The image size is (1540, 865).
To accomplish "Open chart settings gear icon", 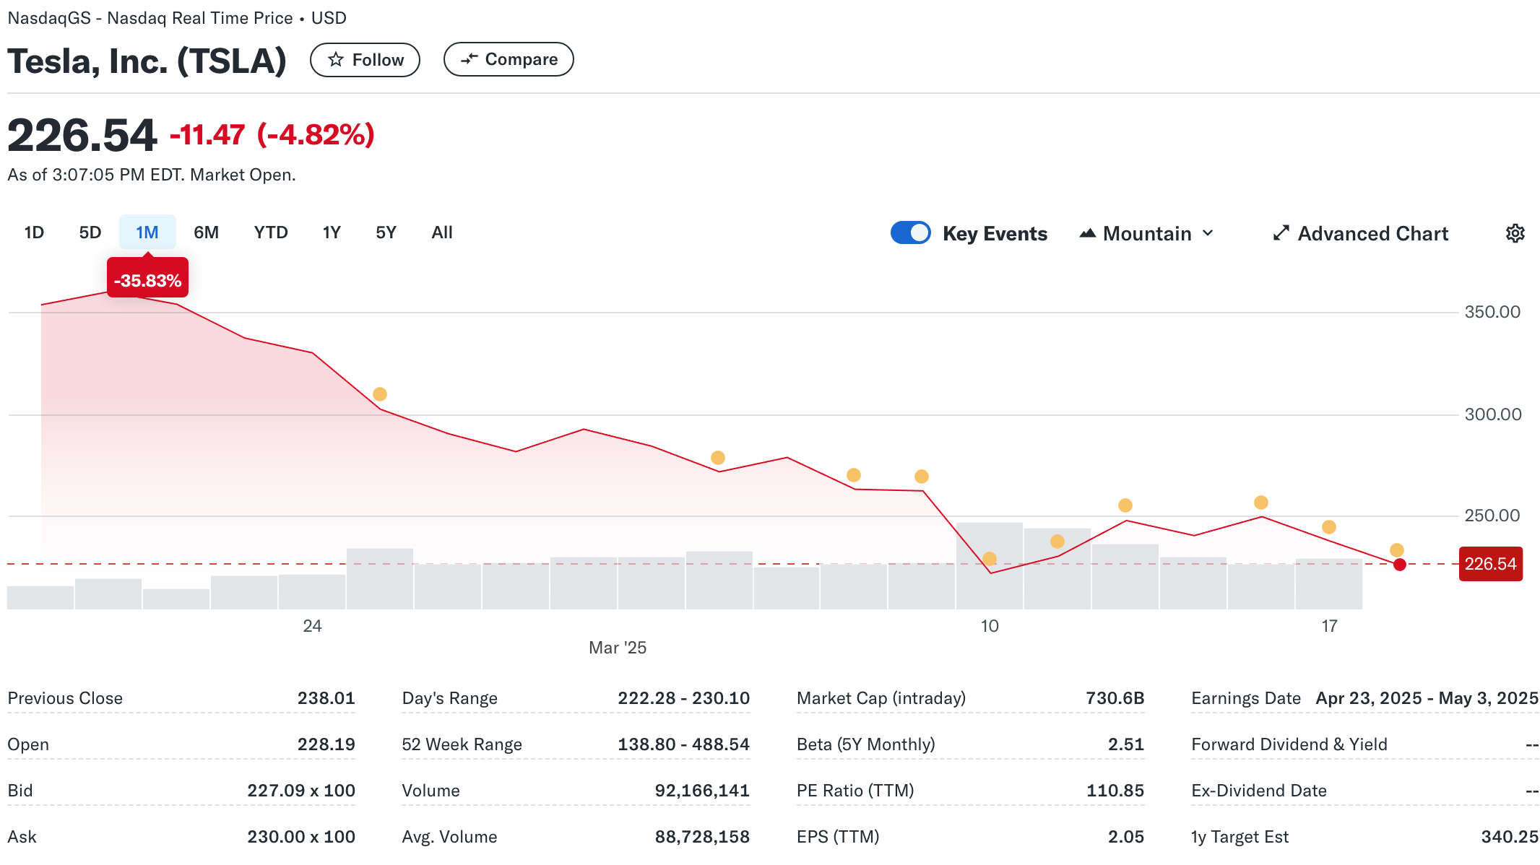I will click(x=1515, y=233).
